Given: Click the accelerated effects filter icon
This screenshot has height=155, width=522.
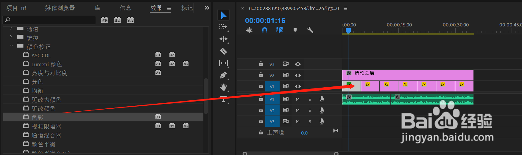Looking at the screenshot, I should pyautogui.click(x=105, y=20).
